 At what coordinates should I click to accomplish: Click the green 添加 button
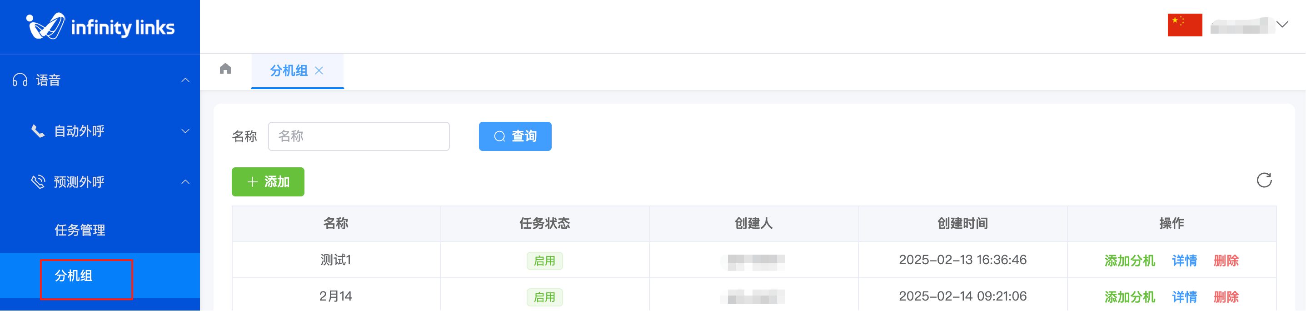268,182
